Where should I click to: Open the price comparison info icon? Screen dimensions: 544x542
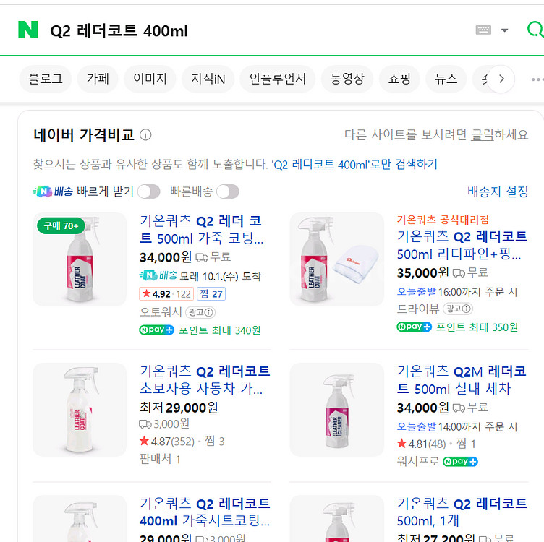(145, 135)
